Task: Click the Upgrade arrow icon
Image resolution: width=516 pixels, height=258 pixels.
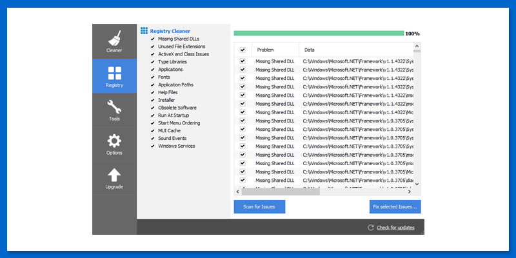Action: tap(114, 175)
